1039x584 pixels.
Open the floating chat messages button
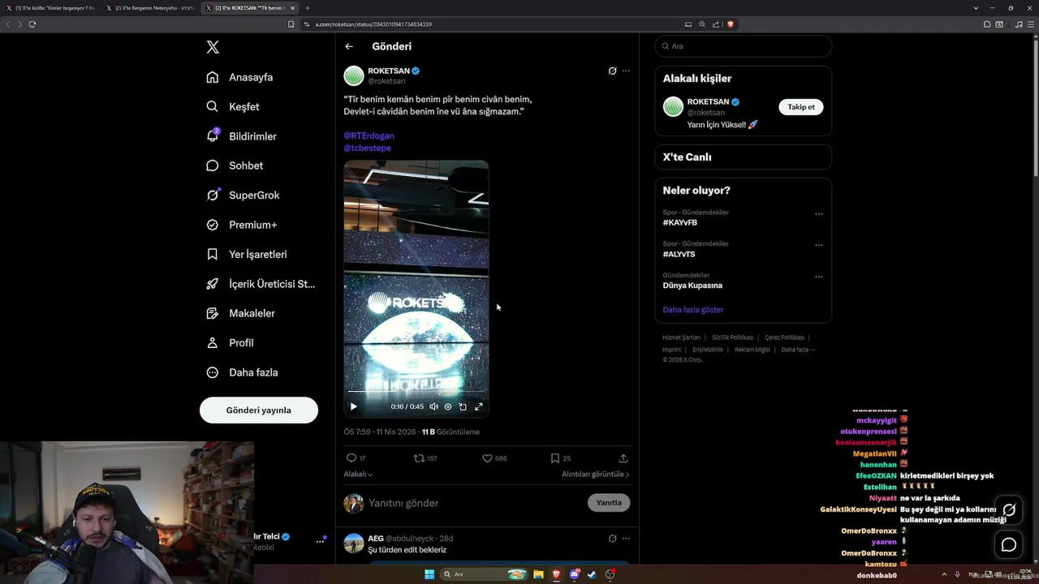tap(1009, 544)
